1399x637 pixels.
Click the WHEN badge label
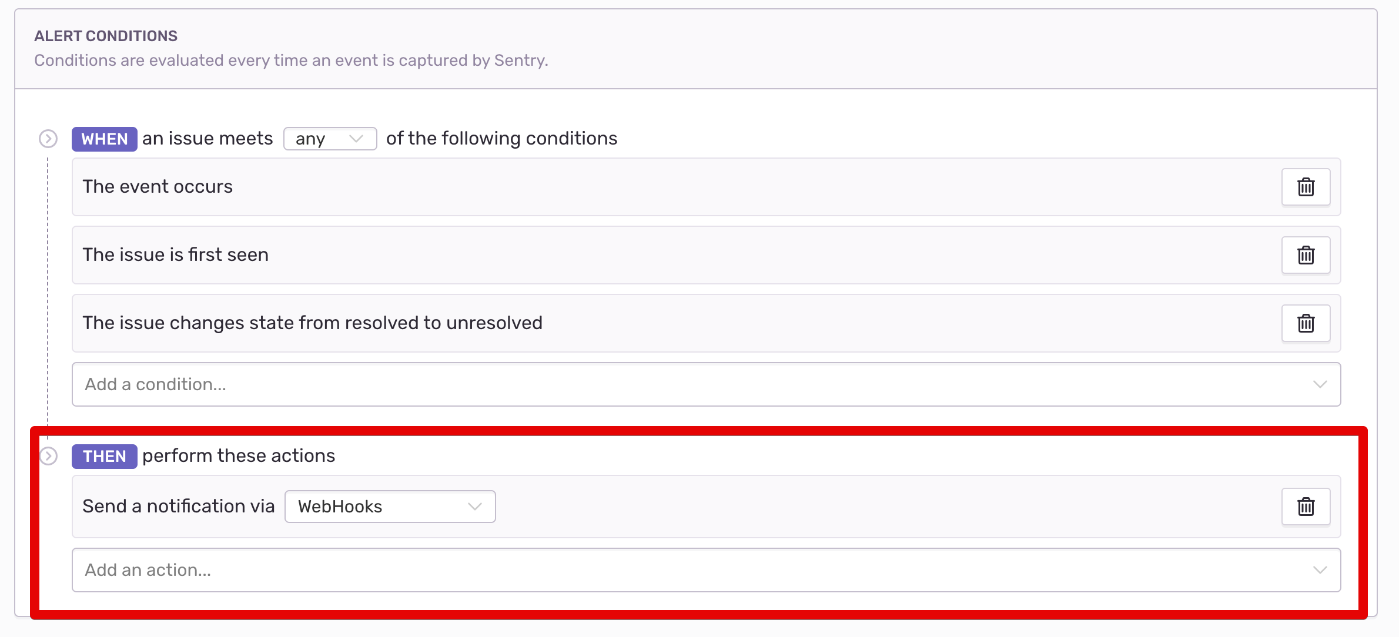[105, 139]
